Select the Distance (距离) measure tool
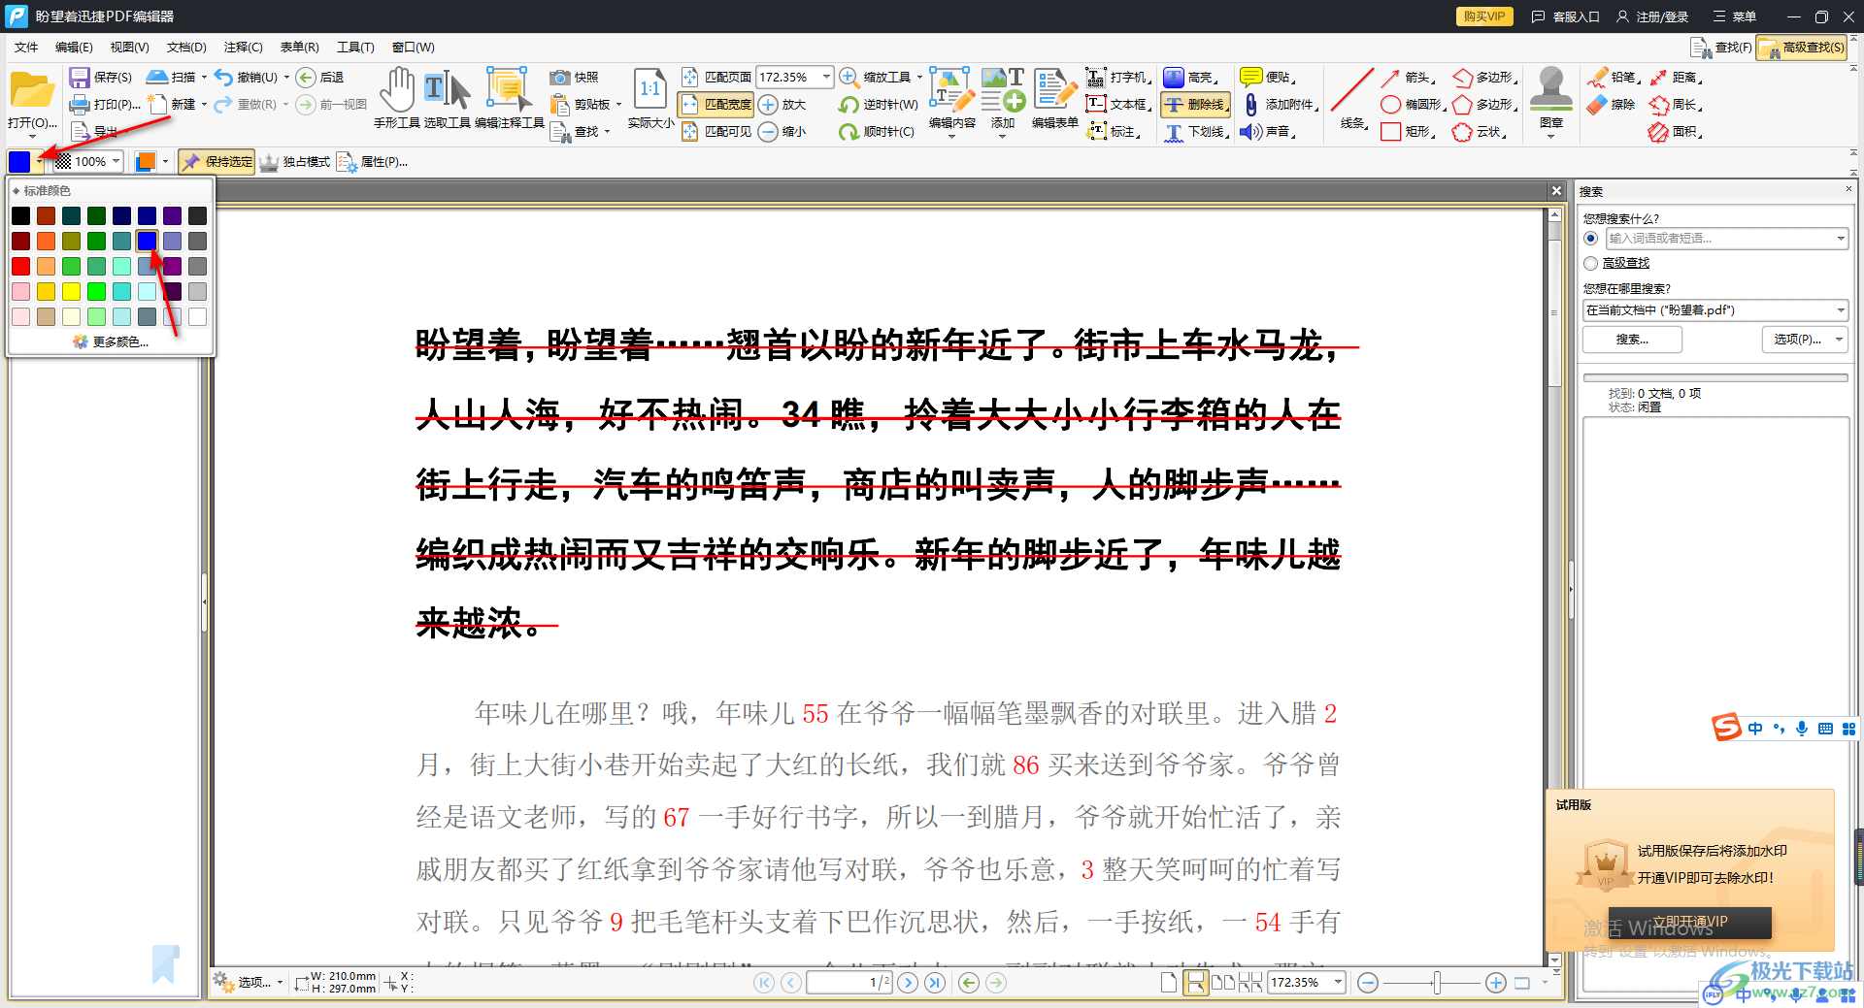Image resolution: width=1864 pixels, height=1008 pixels. [x=1676, y=77]
